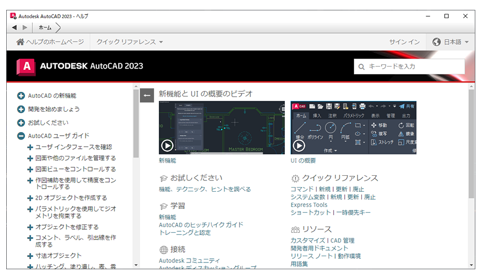Open 新機能 link under 学習
This screenshot has height=276, width=480.
click(168, 217)
